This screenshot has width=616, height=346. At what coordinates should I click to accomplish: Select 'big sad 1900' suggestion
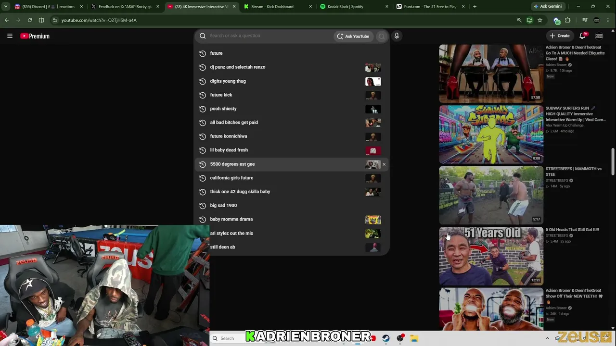click(x=291, y=206)
